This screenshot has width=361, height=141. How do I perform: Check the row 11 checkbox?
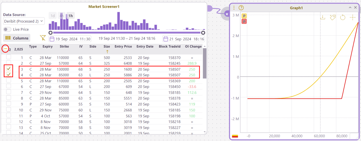click(x=8, y=115)
